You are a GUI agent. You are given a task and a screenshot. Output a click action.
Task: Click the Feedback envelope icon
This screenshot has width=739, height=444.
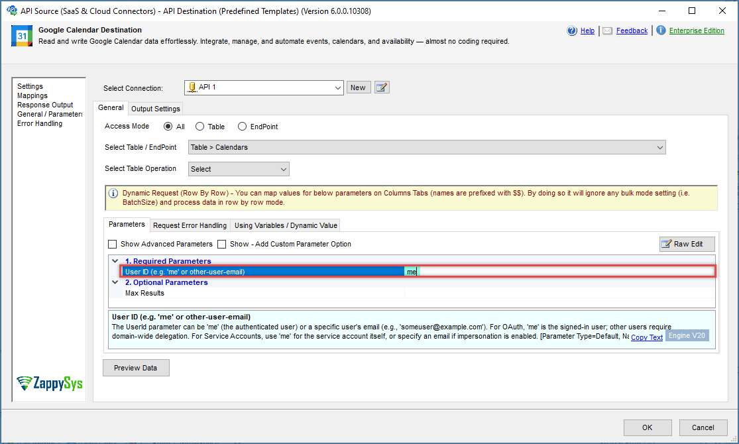(608, 30)
